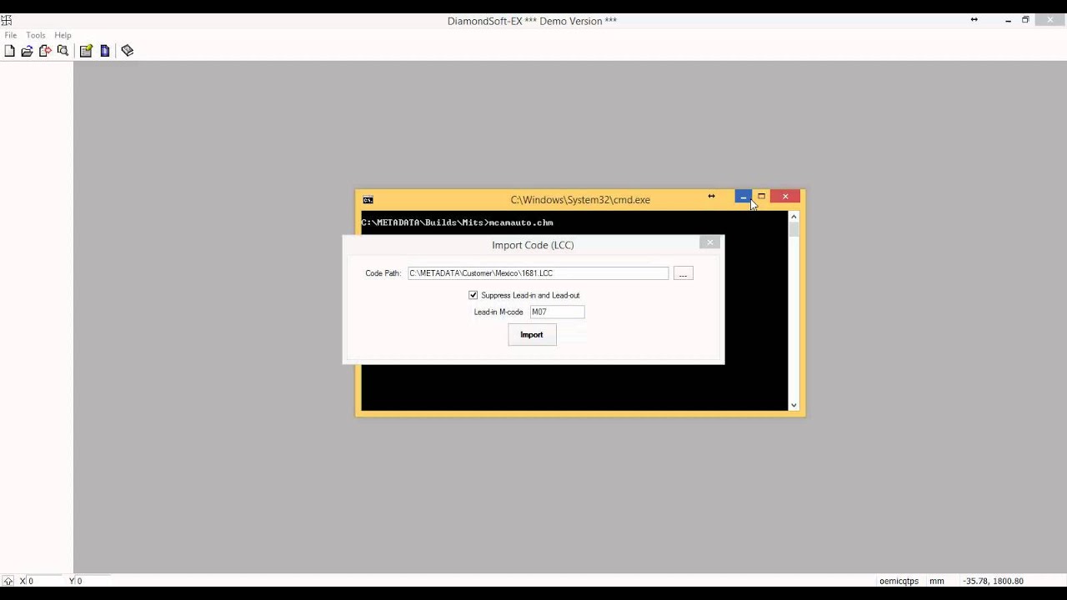Click the checklist with pencil toolbar icon

[86, 51]
